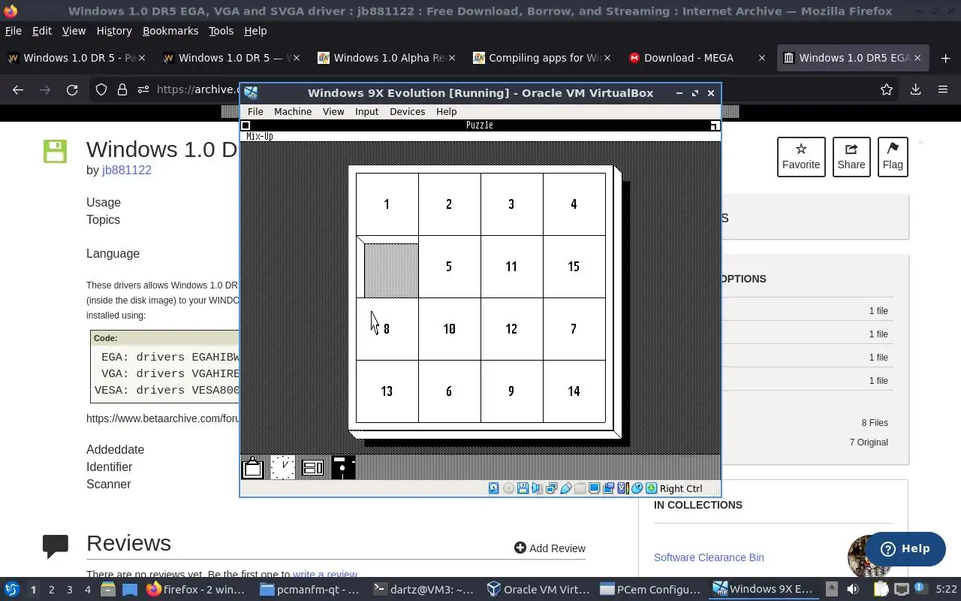Open the minimized Control Panel icon in the guest
The image size is (961, 601).
pos(312,468)
